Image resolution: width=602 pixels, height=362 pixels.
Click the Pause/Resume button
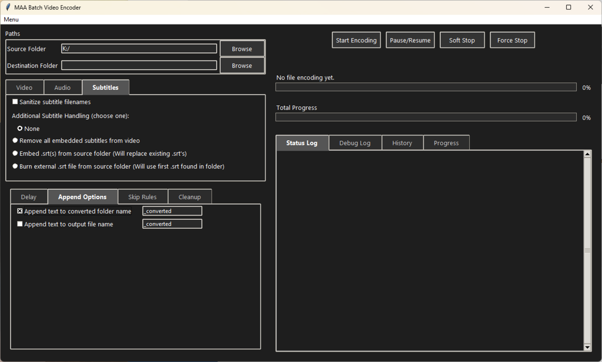click(410, 40)
